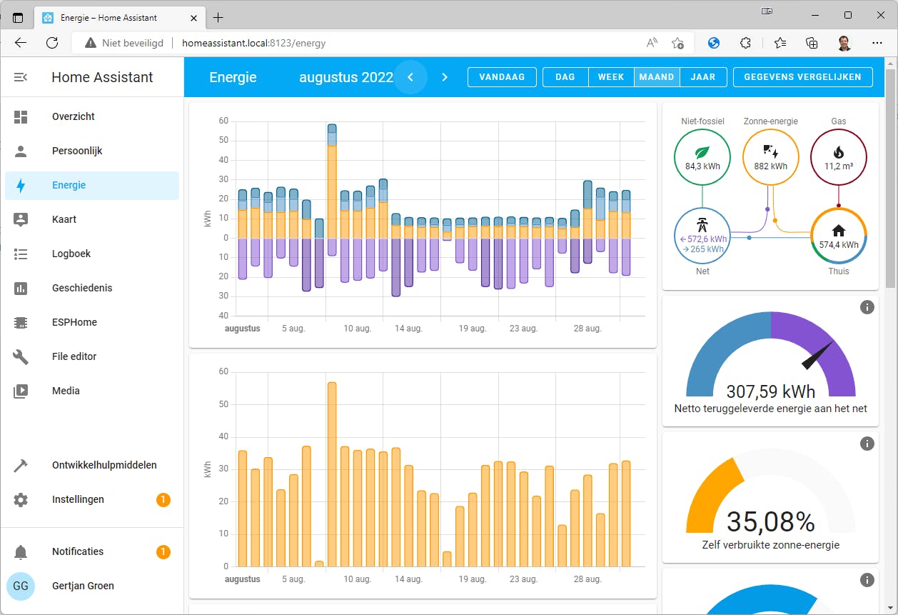Switch period to WEEK view
The width and height of the screenshot is (898, 615).
pyautogui.click(x=610, y=77)
